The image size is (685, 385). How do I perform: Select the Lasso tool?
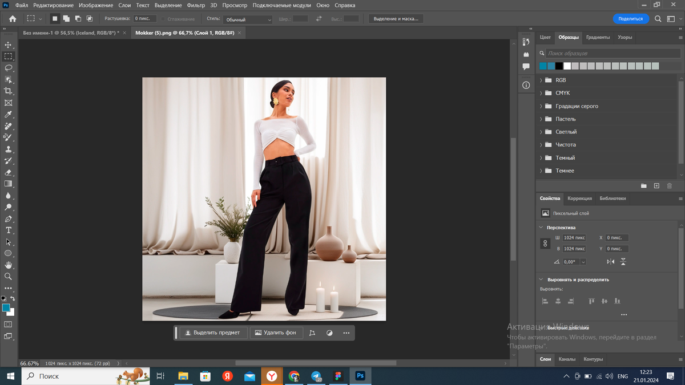click(x=8, y=68)
